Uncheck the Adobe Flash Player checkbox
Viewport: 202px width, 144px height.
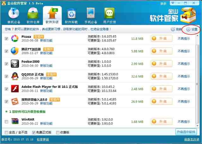pos(6,89)
